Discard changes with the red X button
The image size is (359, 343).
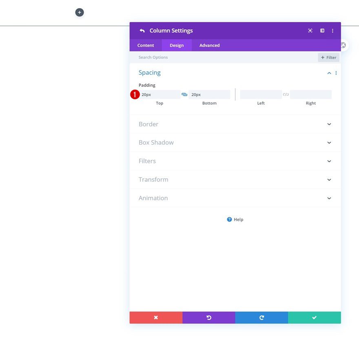point(156,317)
